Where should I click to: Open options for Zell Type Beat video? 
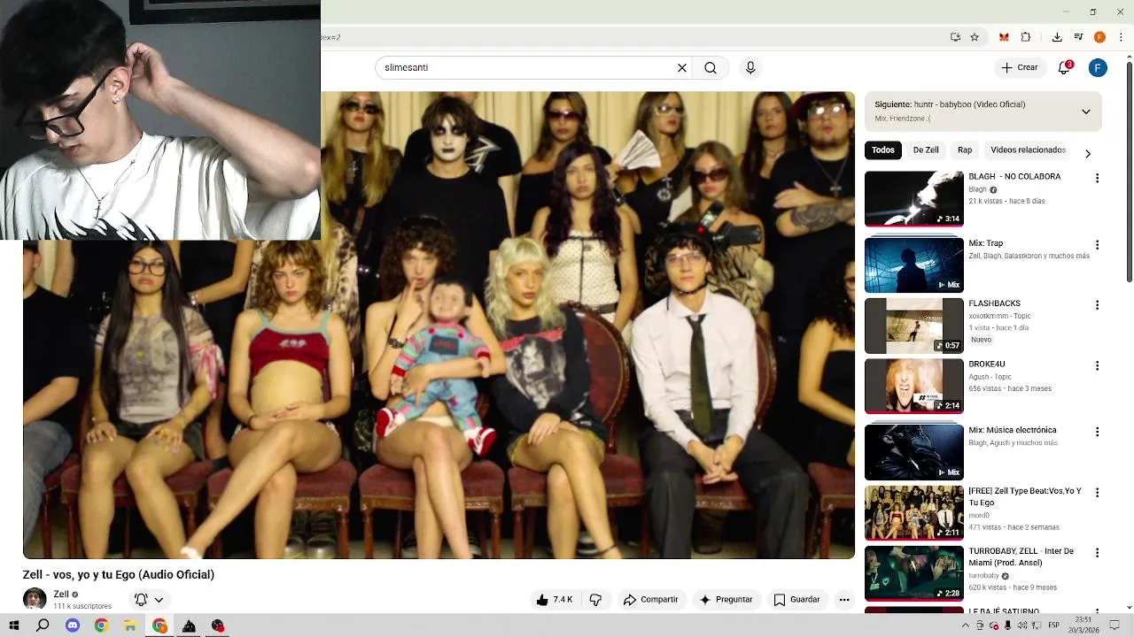1097,493
